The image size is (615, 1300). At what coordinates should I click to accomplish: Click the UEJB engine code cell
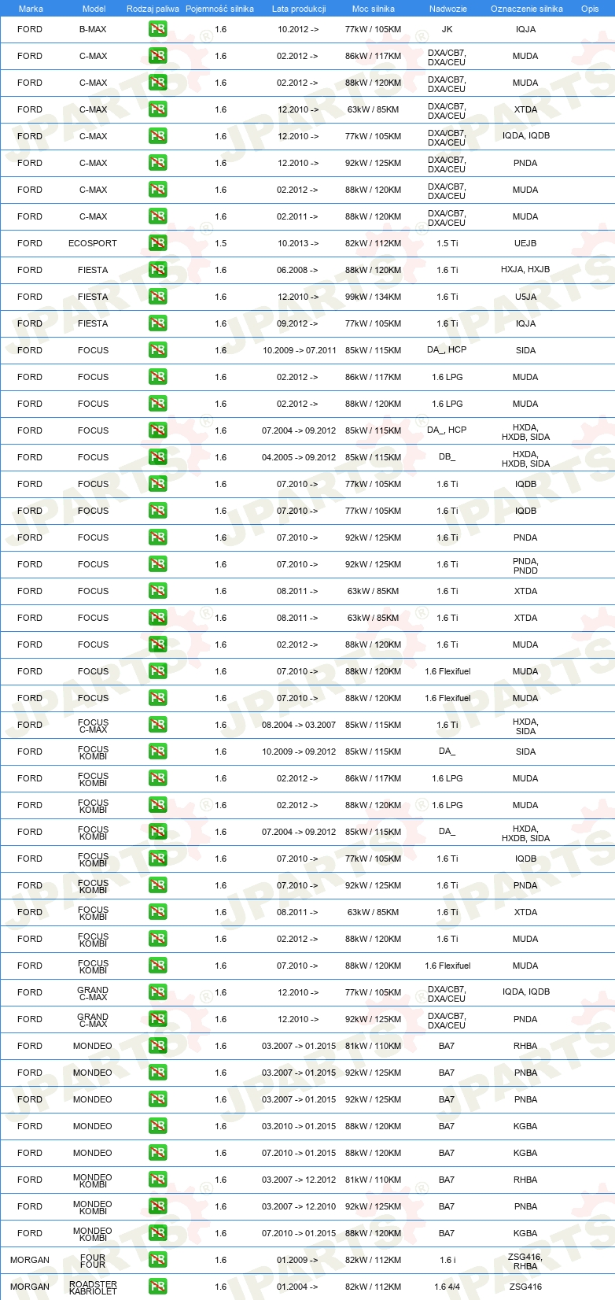click(x=525, y=244)
